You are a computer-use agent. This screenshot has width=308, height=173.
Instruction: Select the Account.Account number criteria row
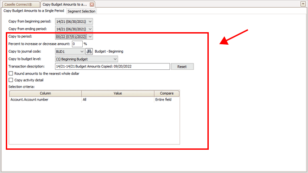tap(94, 100)
